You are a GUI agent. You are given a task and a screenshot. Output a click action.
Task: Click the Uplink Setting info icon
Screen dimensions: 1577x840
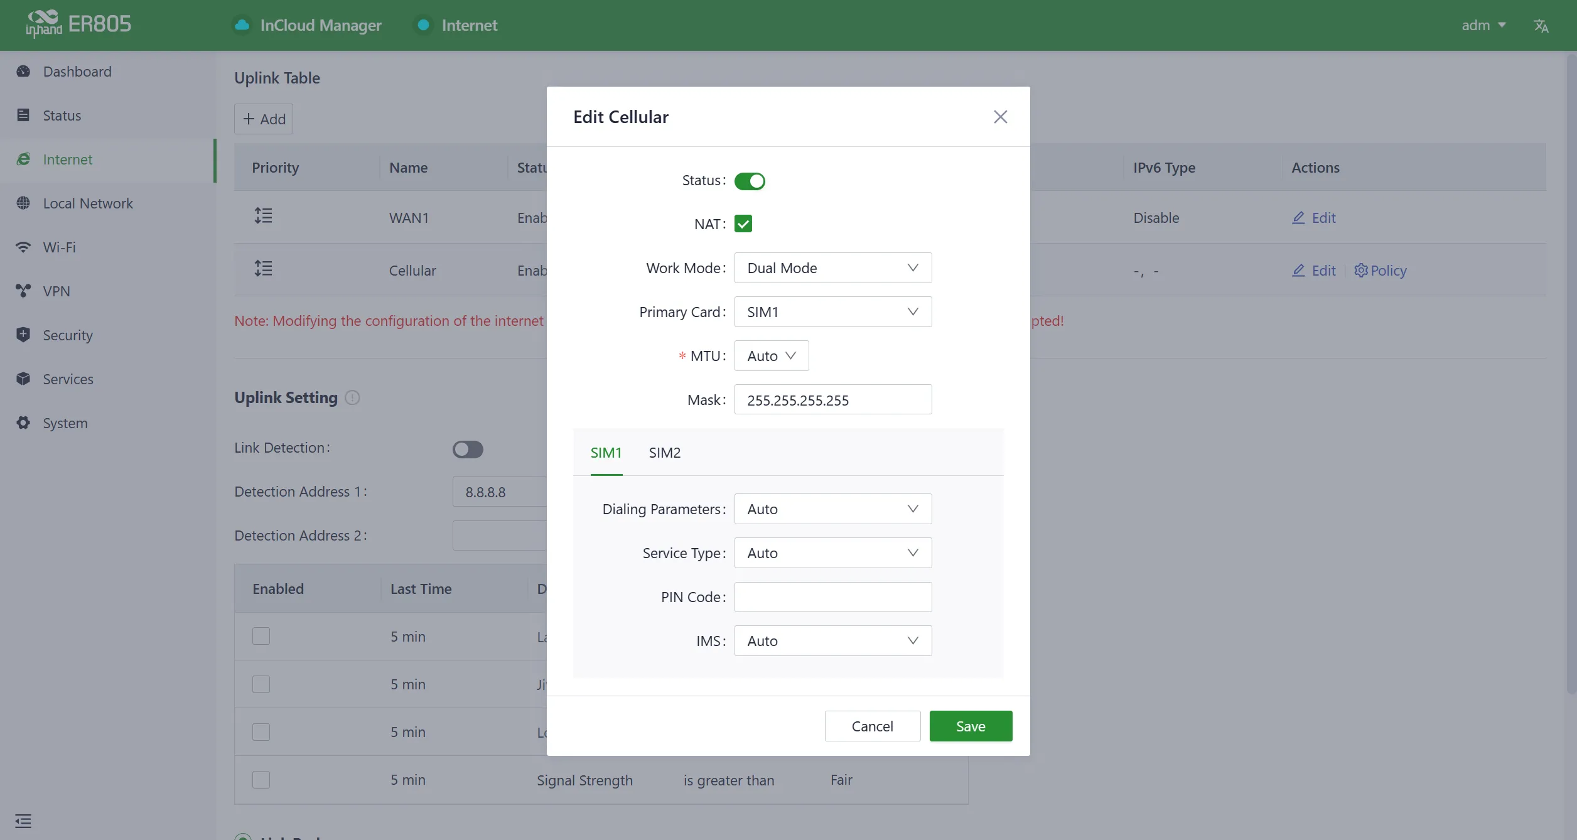[x=353, y=398]
